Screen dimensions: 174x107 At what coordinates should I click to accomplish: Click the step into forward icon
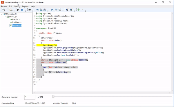pos(41,10)
